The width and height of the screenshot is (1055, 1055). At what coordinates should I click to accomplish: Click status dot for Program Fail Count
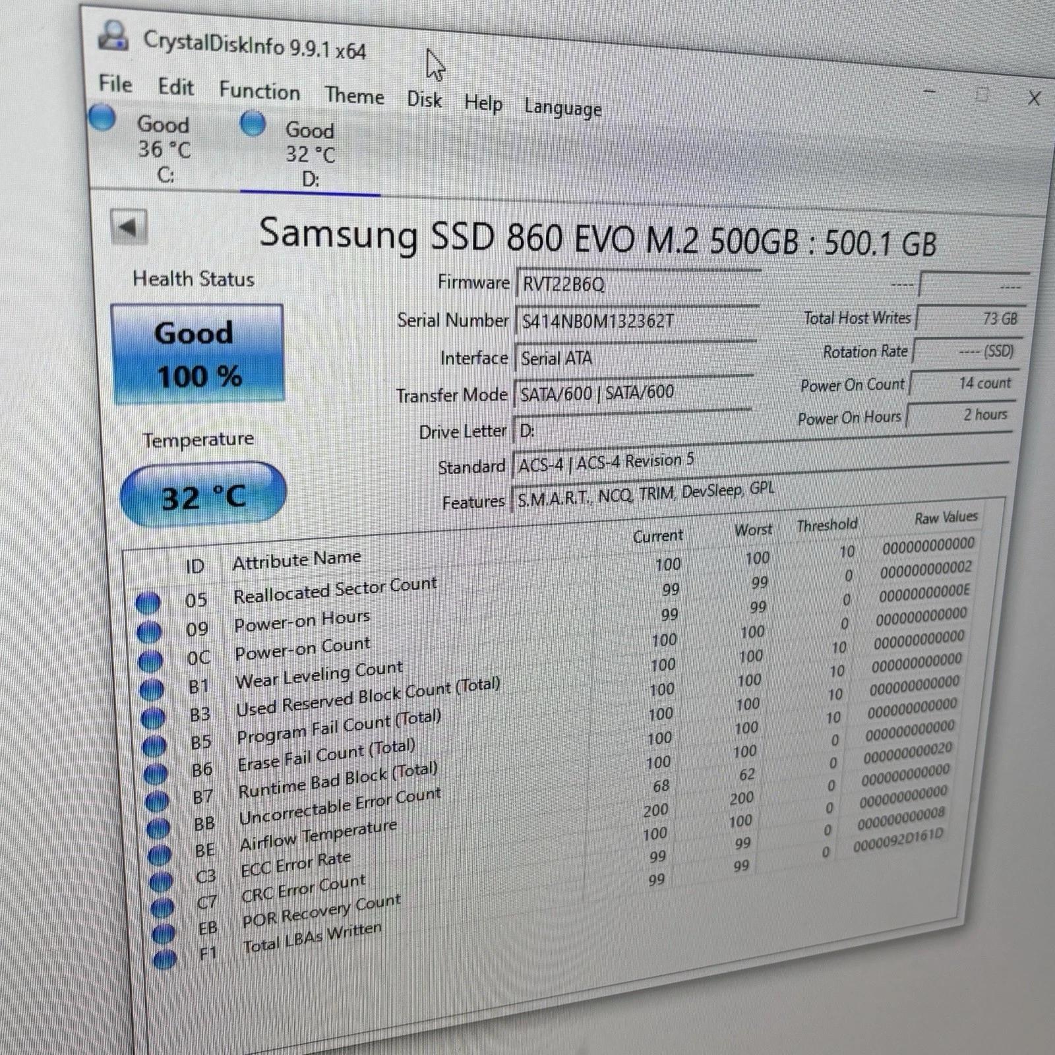(154, 746)
